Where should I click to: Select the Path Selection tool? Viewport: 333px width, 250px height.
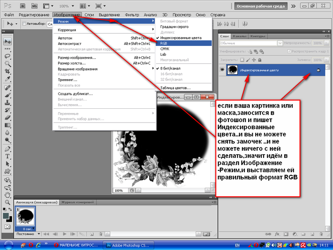pyautogui.click(x=7, y=164)
